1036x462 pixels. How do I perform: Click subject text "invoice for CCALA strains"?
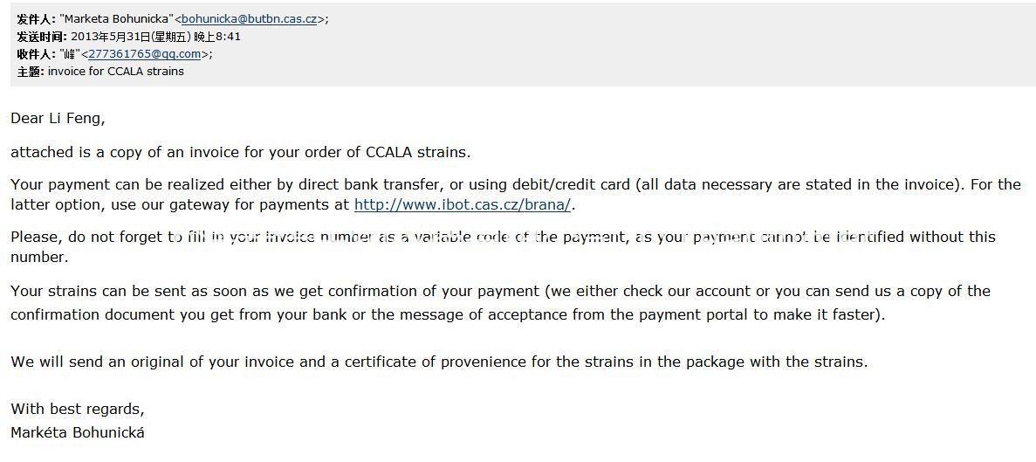coord(116,72)
